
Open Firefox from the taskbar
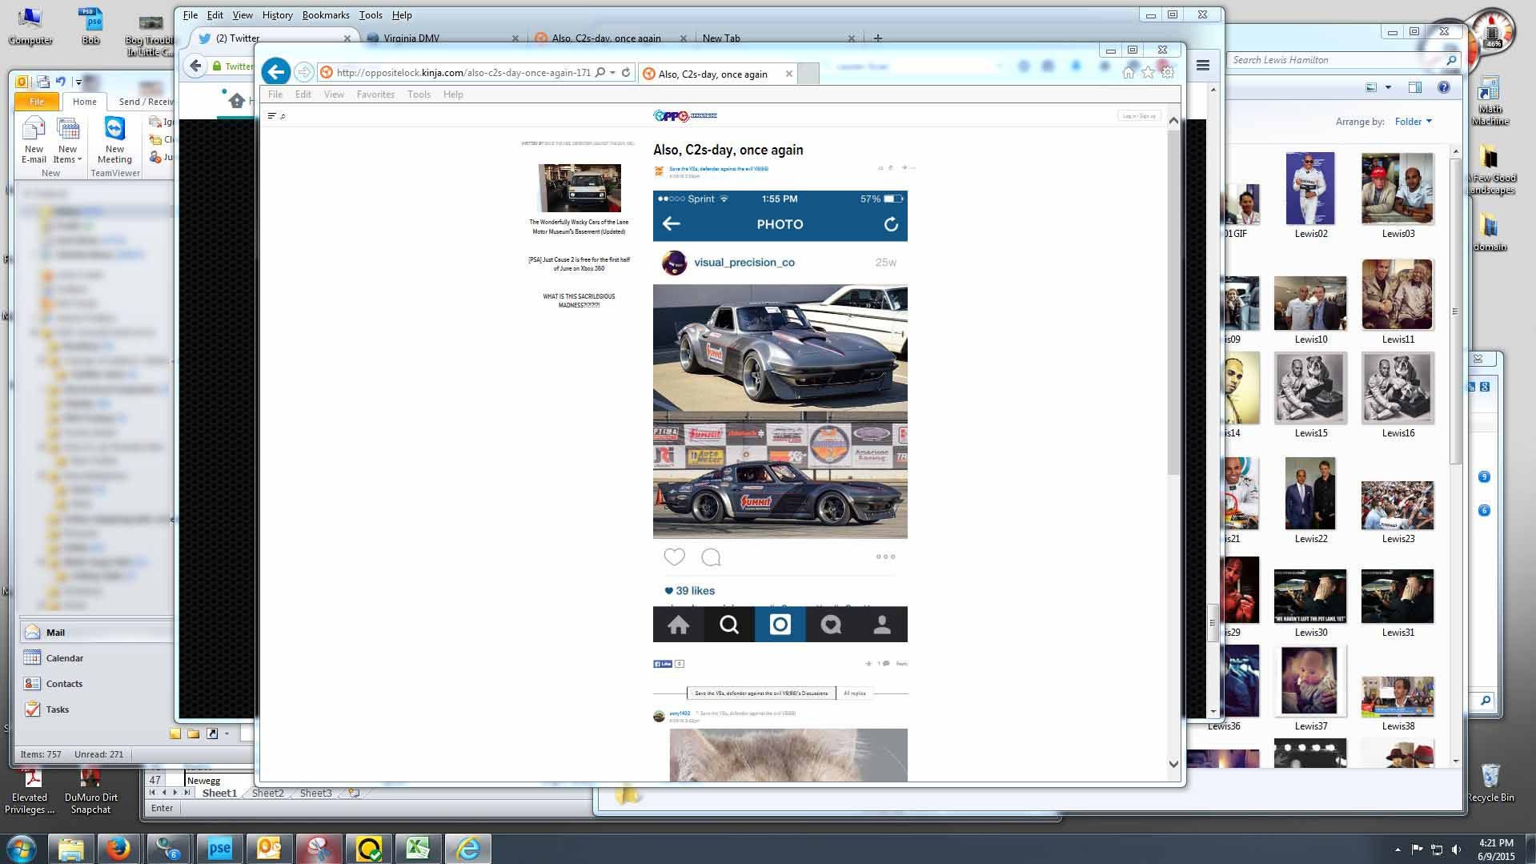click(x=118, y=848)
